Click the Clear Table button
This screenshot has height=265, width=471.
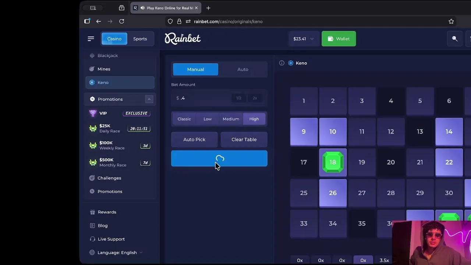point(244,139)
